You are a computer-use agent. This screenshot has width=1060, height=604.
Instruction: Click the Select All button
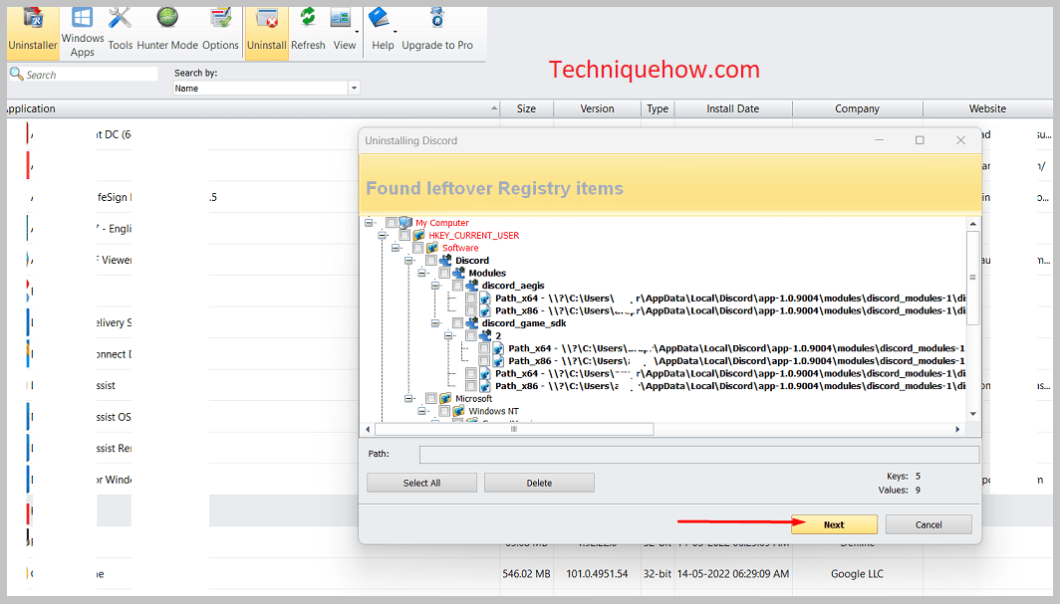pyautogui.click(x=421, y=483)
